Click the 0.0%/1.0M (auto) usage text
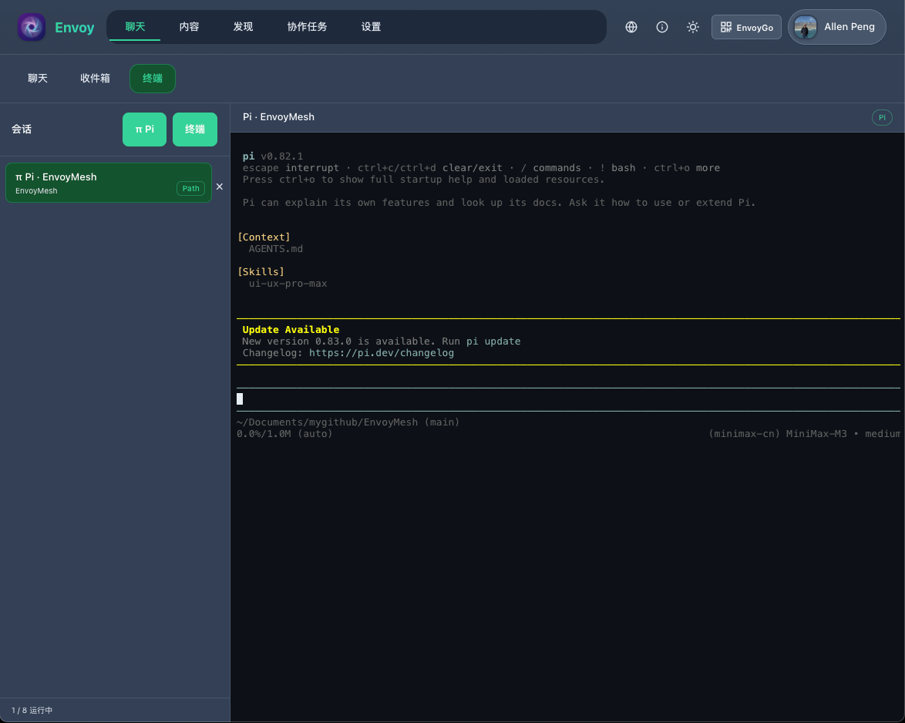Viewport: 905px width, 723px height. coord(284,434)
